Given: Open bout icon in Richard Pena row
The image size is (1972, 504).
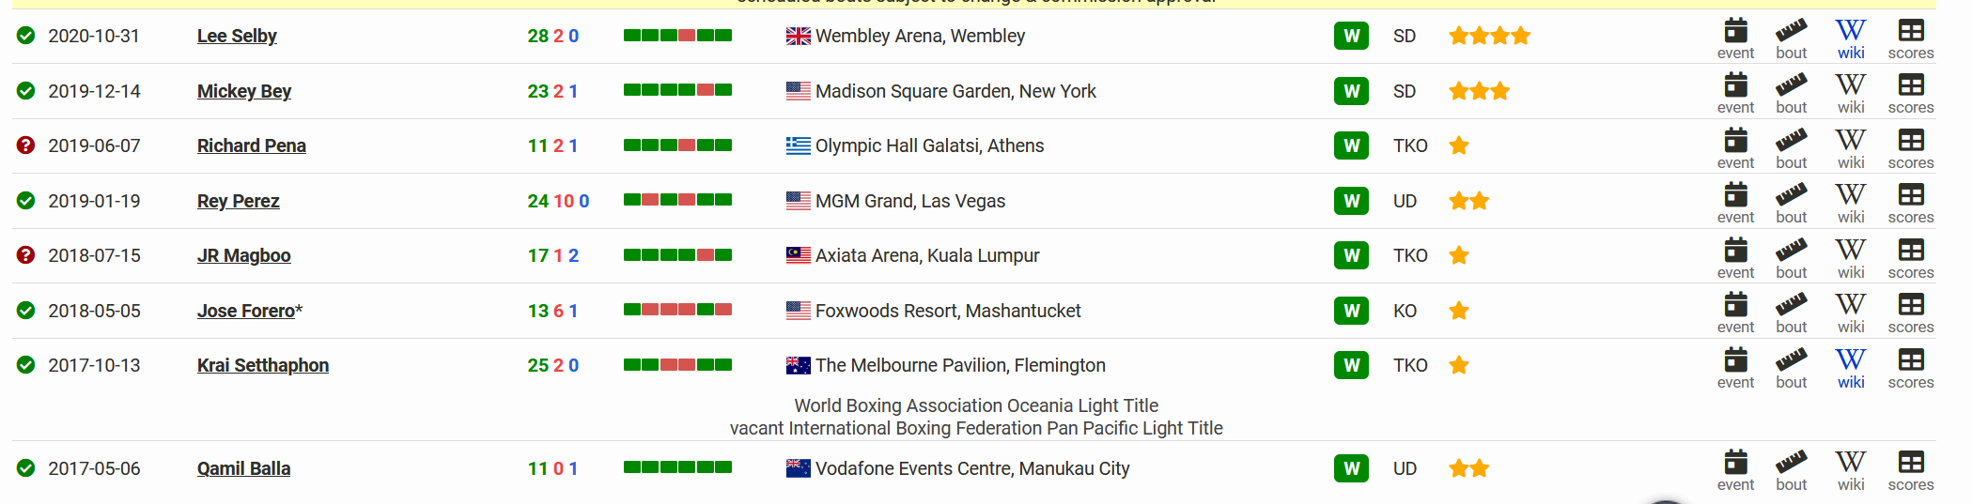Looking at the screenshot, I should click(1791, 149).
